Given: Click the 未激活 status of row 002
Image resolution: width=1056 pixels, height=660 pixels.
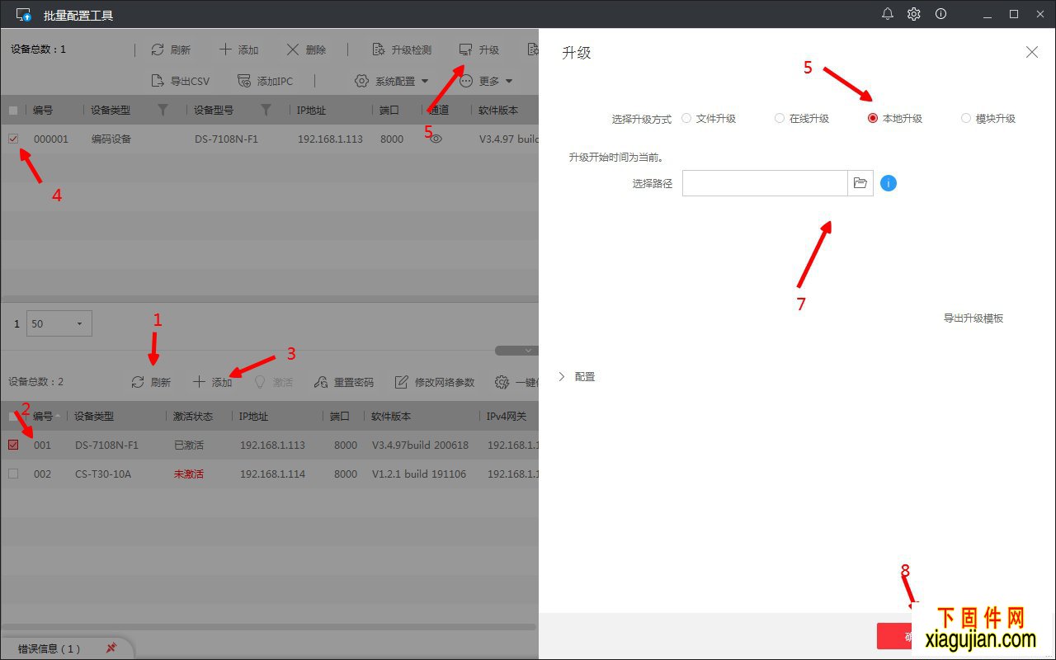Looking at the screenshot, I should point(188,474).
